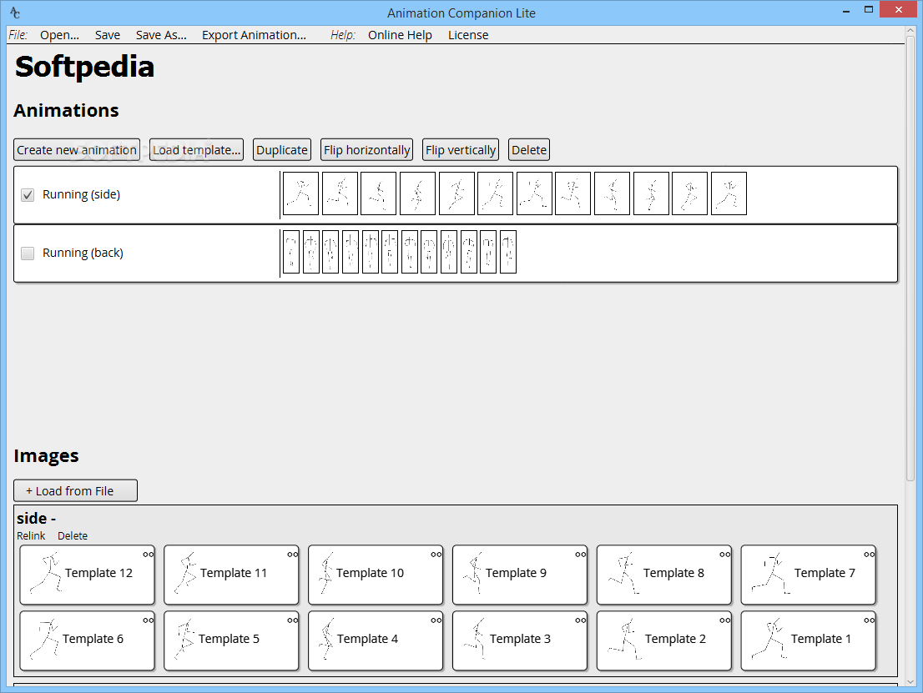Select the Template 12 image card
923x693 pixels.
(x=87, y=575)
